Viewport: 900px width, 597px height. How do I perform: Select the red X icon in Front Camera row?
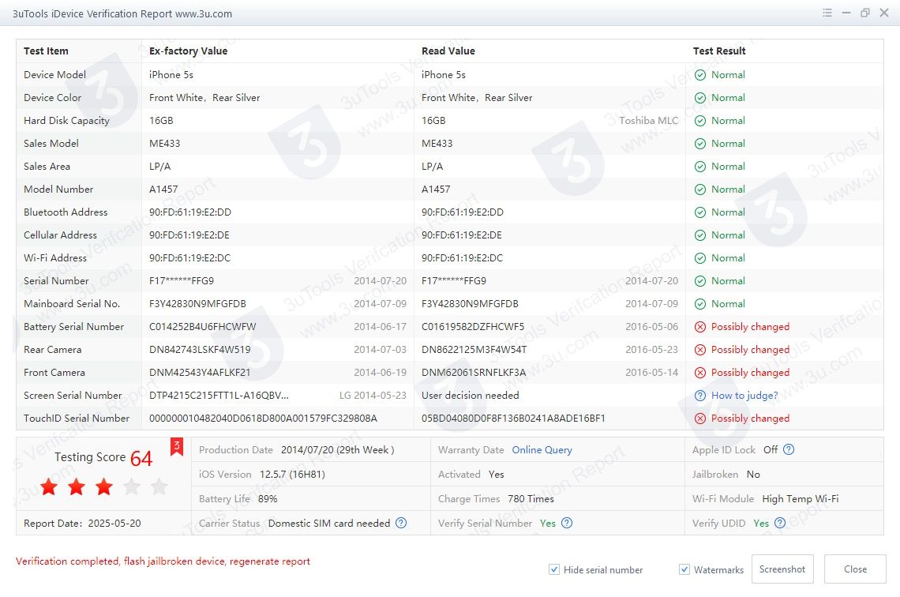[700, 373]
